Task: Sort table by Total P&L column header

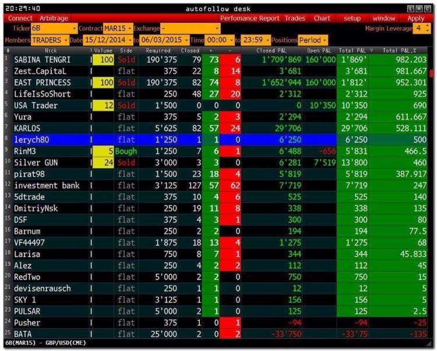Action: click(x=353, y=51)
